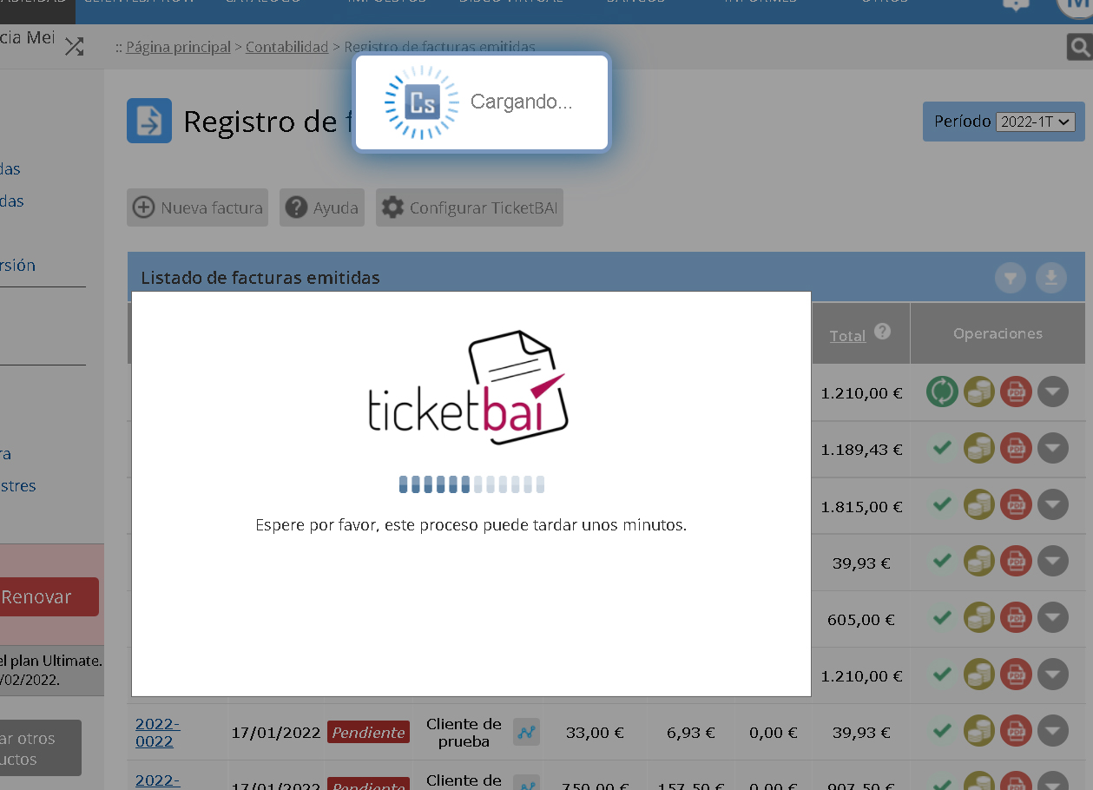Screen dimensions: 1093x790
Task: Open the client chart icon for invoice 2022-0022
Action: point(526,732)
